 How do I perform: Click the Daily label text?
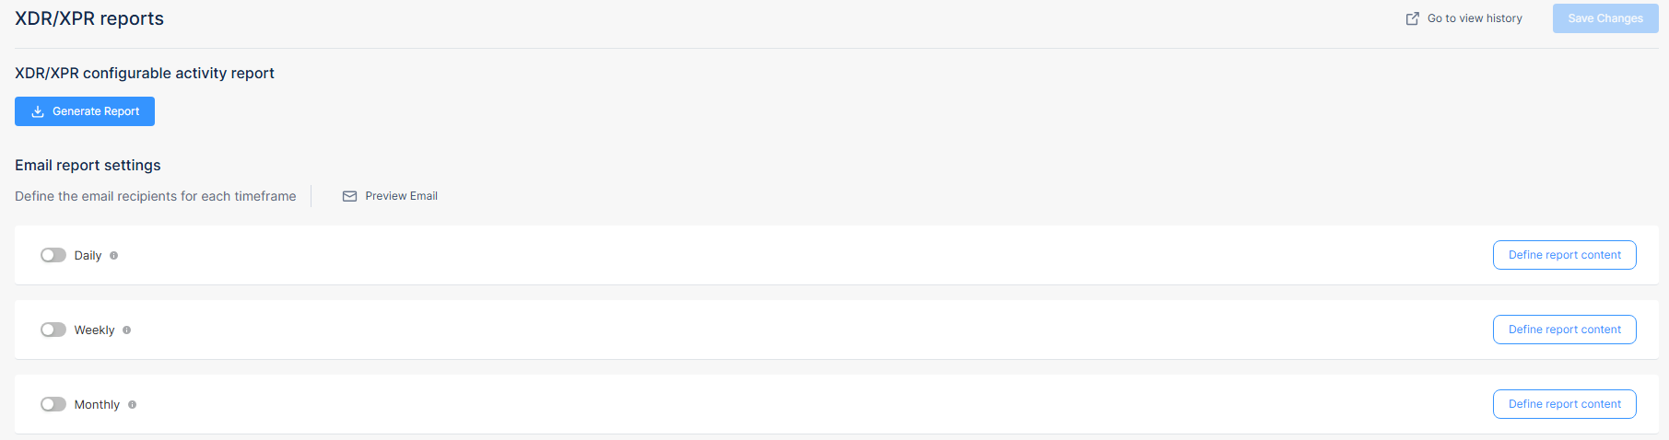tap(88, 256)
